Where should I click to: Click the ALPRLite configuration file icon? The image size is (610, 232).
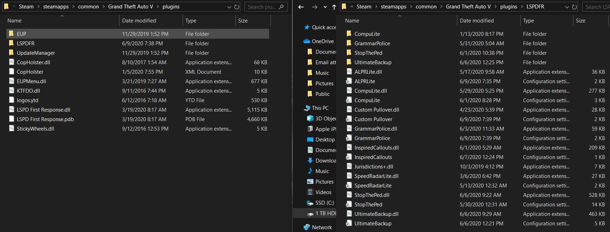(x=349, y=81)
